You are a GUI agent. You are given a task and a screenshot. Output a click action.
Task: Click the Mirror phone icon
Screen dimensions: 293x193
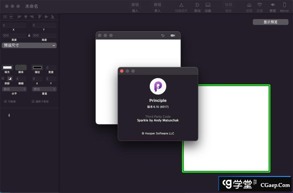(284, 5)
